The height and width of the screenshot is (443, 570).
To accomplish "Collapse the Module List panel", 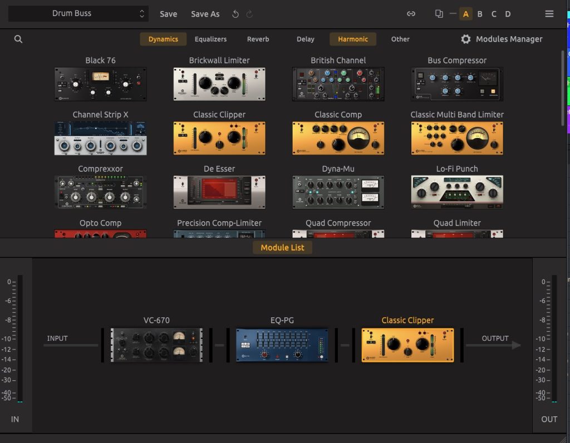I will [x=282, y=247].
